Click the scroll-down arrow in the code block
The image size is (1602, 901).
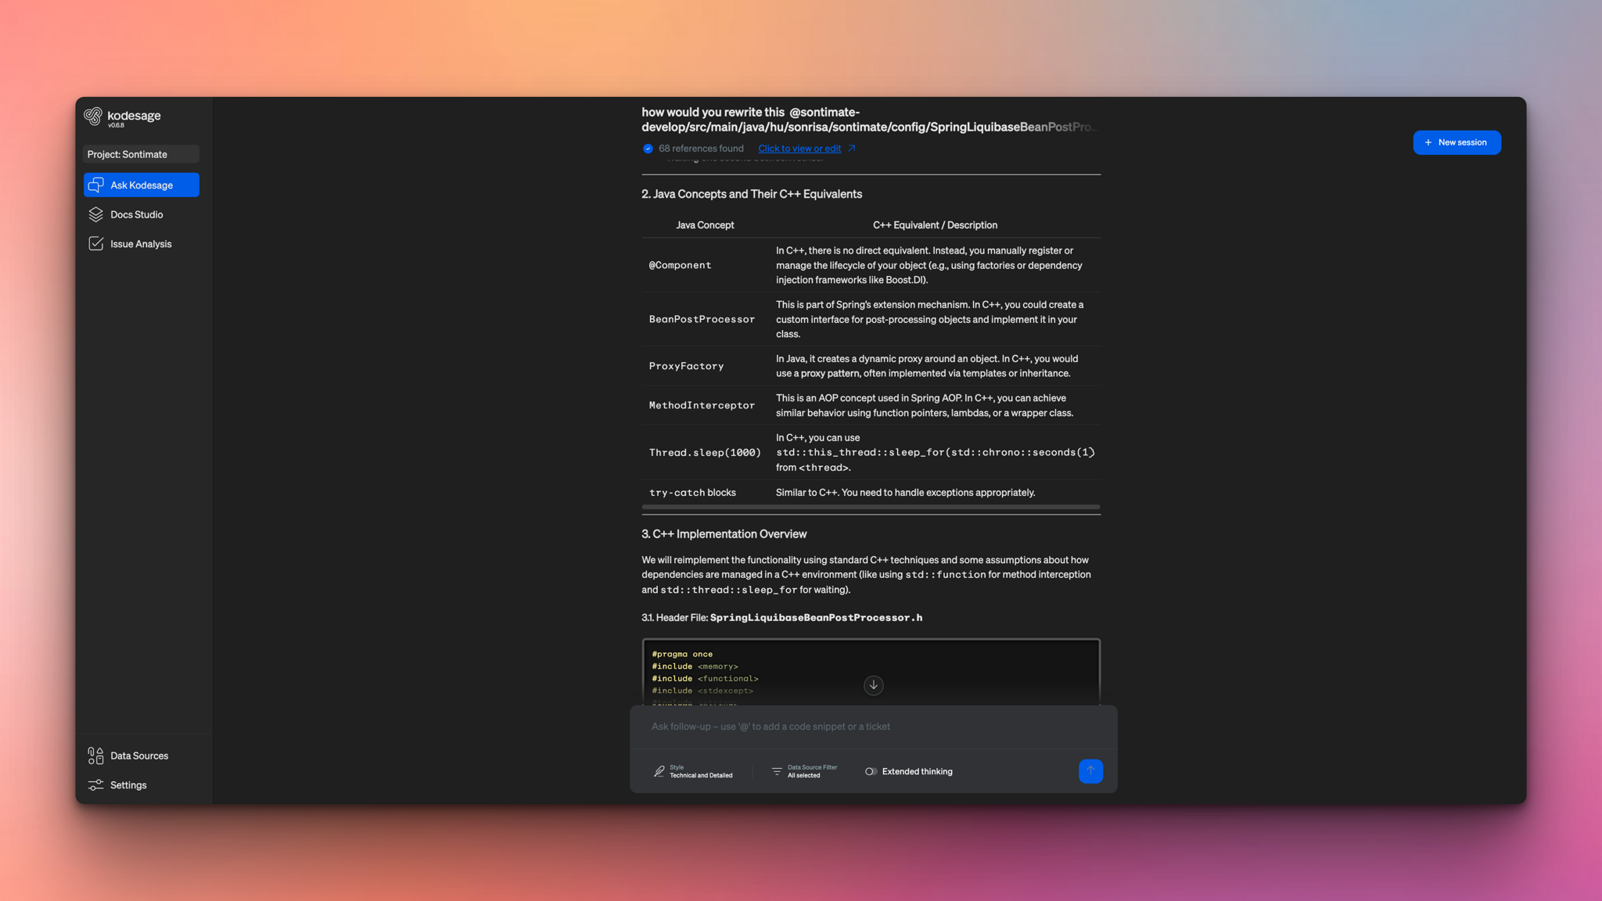873,685
